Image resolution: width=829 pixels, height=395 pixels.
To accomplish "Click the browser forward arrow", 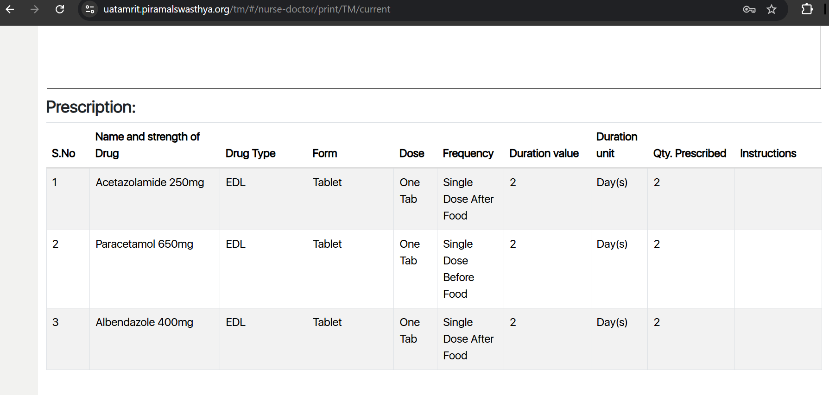I will 34,9.
